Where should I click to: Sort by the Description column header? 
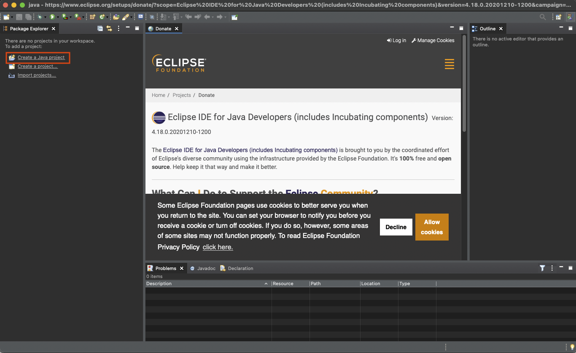[208, 283]
